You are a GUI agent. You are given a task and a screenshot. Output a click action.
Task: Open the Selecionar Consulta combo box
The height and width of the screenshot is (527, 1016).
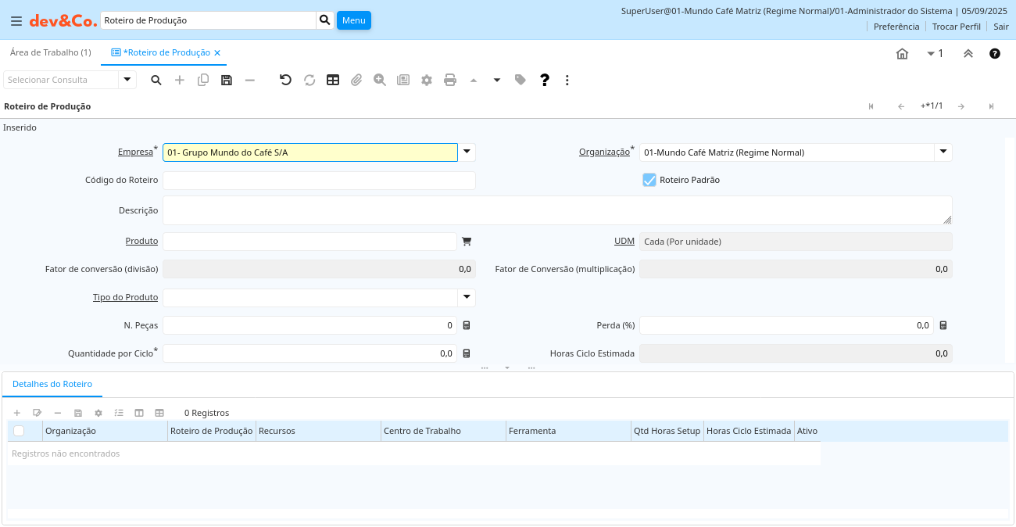tap(127, 80)
